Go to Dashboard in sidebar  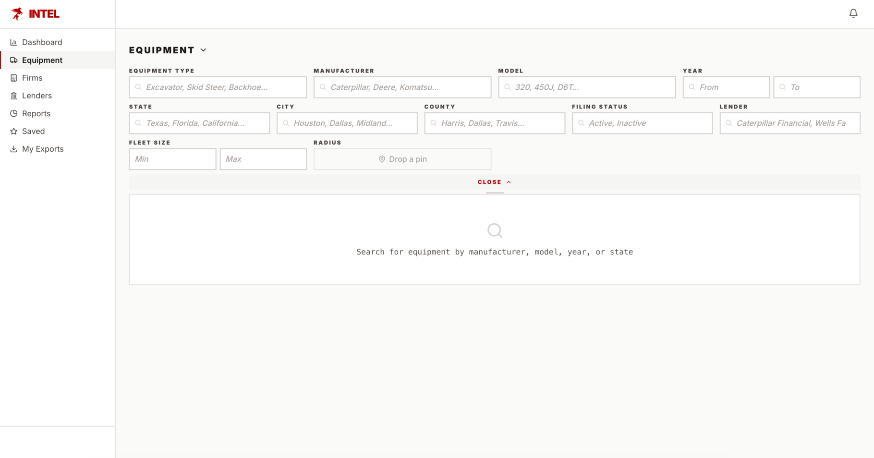coord(58,42)
